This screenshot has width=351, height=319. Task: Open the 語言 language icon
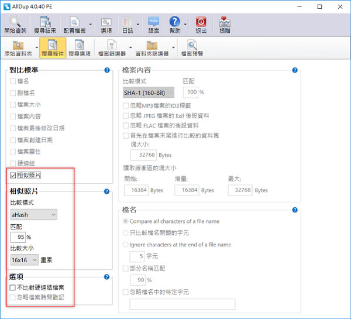[x=153, y=23]
